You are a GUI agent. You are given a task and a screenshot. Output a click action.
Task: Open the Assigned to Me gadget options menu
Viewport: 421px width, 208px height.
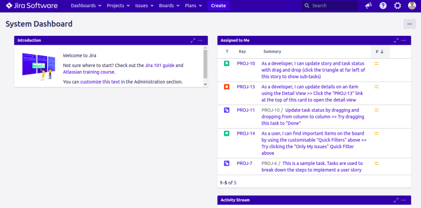point(404,40)
